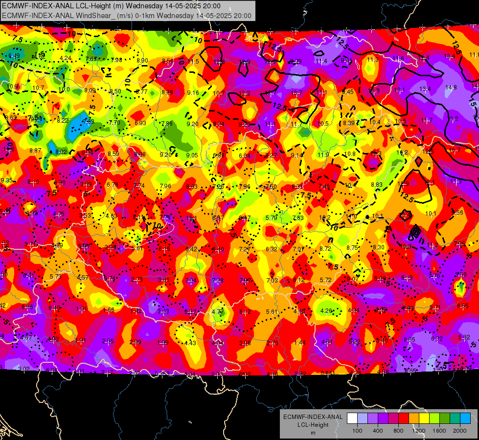The width and height of the screenshot is (479, 440).
Task: Click the legend label 1200
Action: coord(418,431)
